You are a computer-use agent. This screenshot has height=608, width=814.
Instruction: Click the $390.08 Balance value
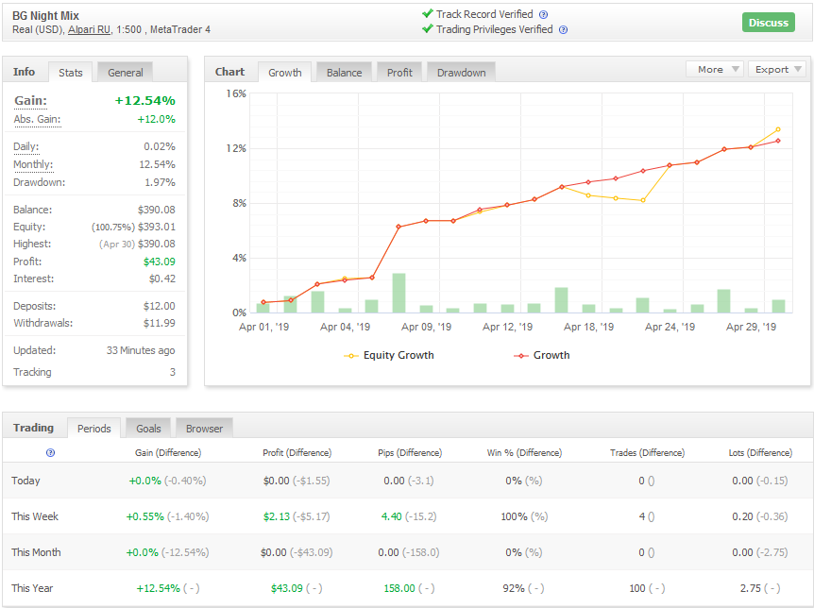(x=156, y=210)
